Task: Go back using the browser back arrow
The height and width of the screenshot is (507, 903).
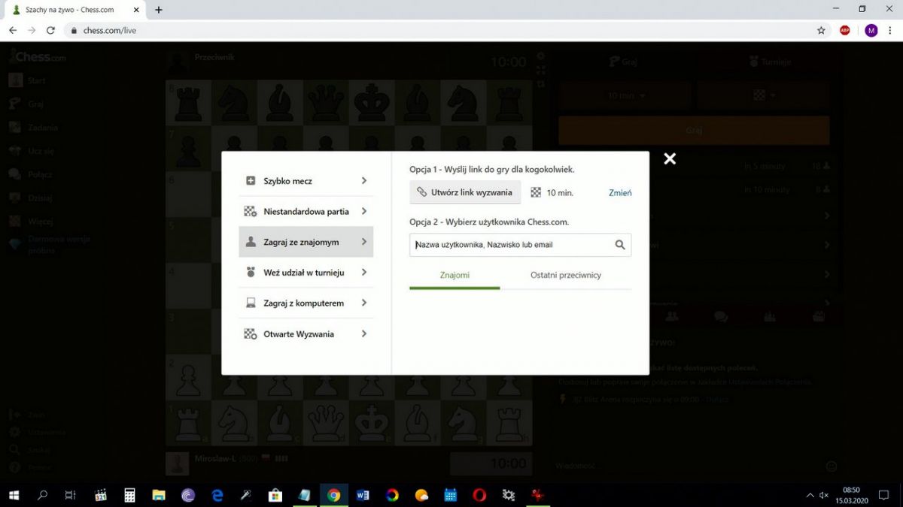Action: pyautogui.click(x=13, y=31)
